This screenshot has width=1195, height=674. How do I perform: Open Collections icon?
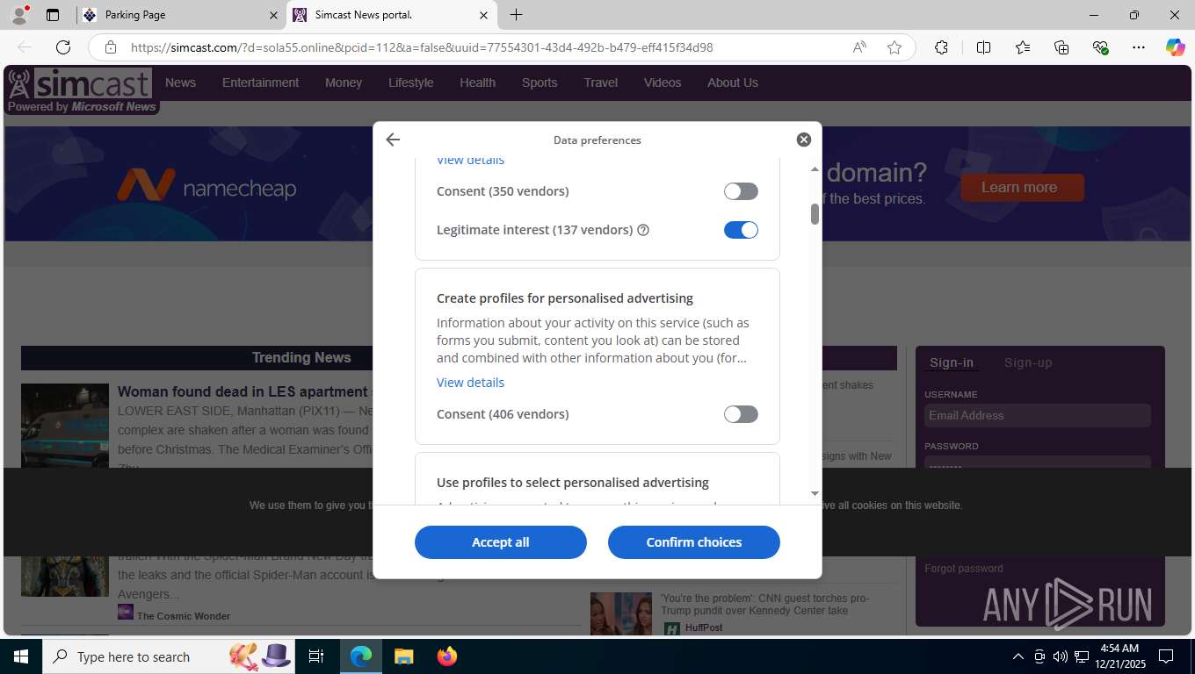[1061, 47]
